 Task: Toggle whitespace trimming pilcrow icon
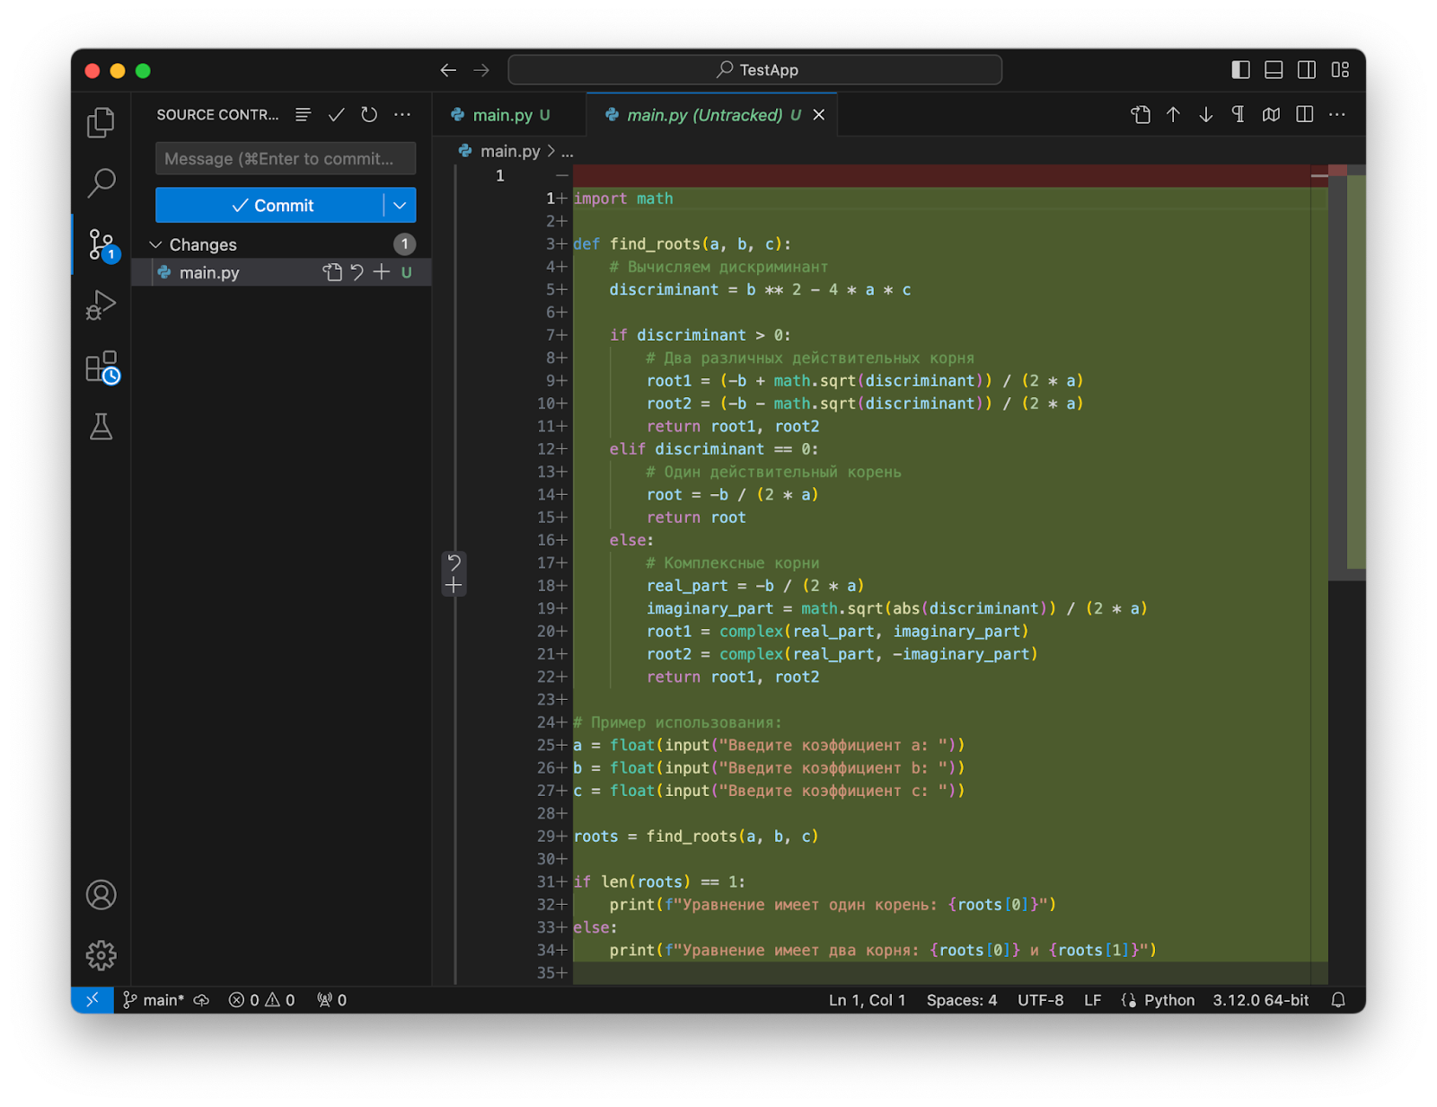[1239, 115]
